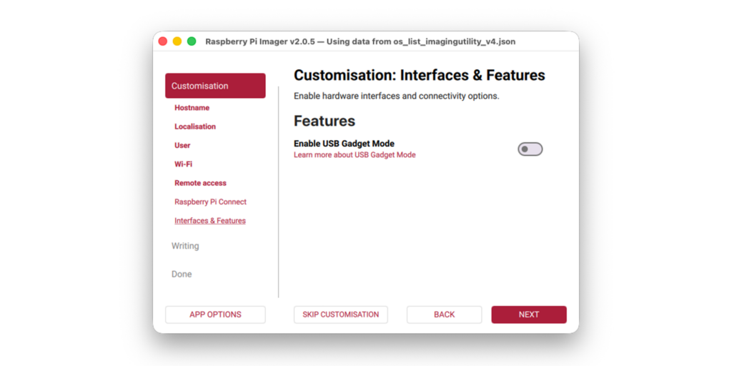Open the Remote access step
732x366 pixels.
click(200, 183)
